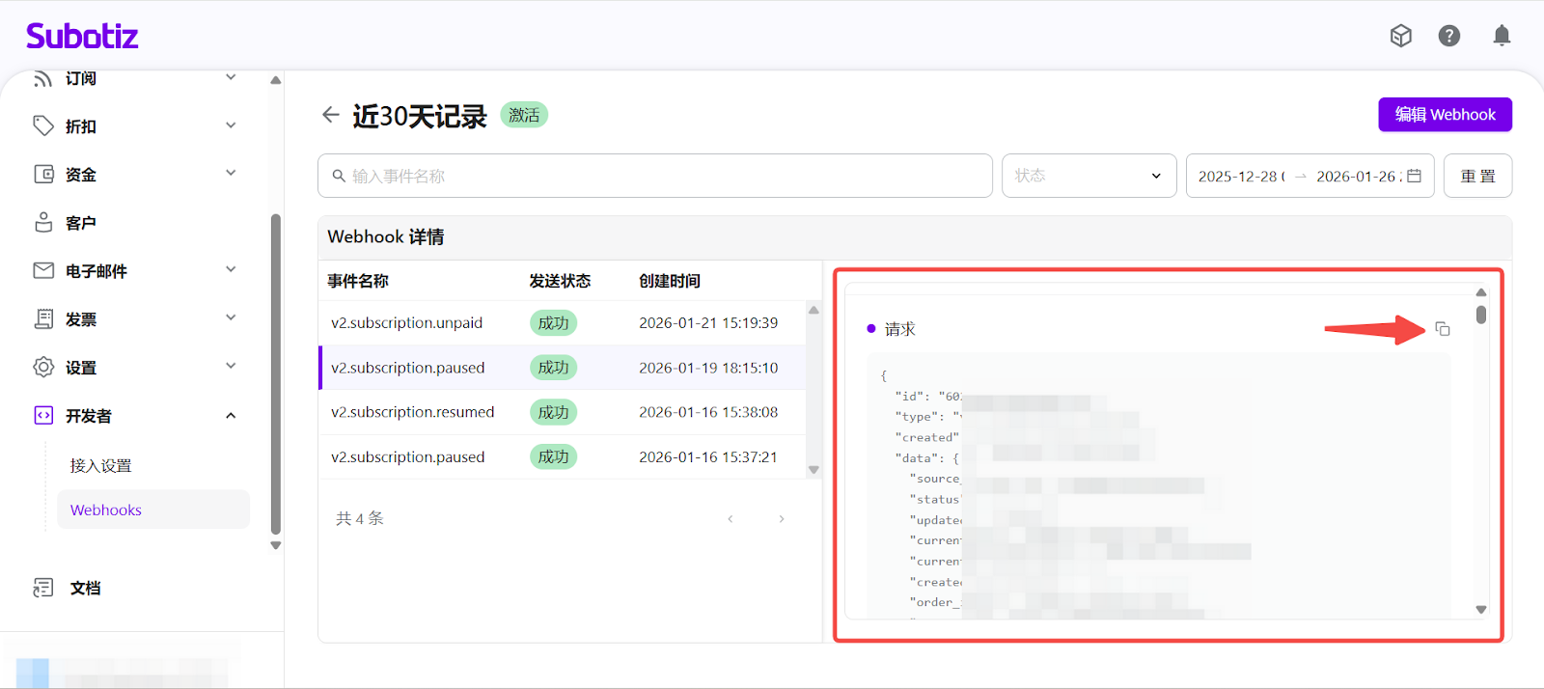This screenshot has height=689, width=1544.
Task: Click the calendar icon in date range
Action: point(1415,176)
